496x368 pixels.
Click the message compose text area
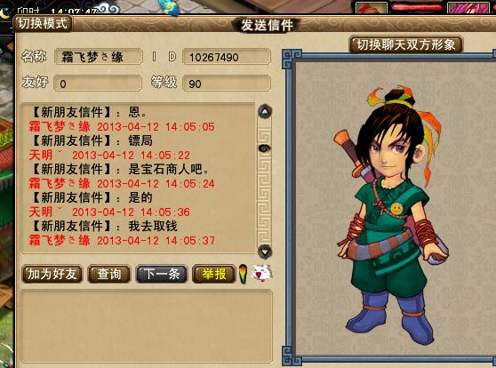click(x=146, y=326)
